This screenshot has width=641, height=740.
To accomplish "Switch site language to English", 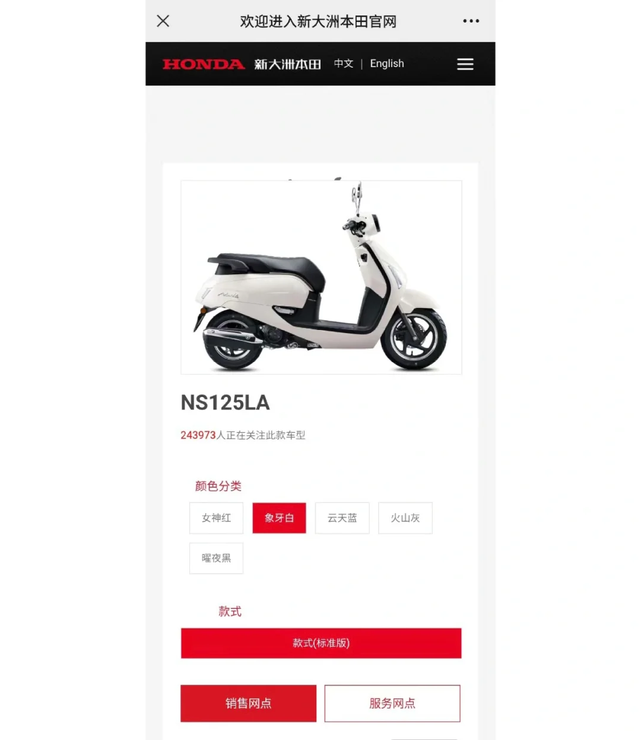I will 387,63.
